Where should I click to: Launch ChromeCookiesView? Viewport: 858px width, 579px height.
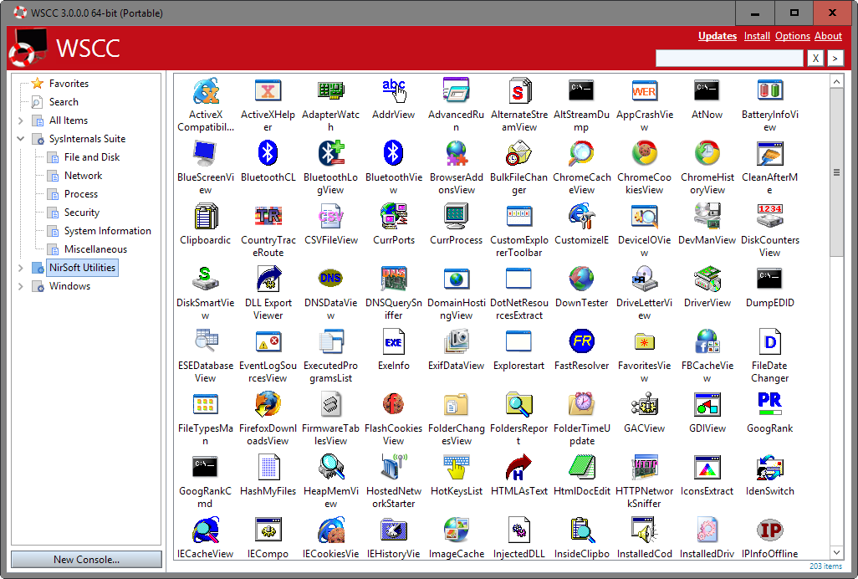(x=644, y=154)
